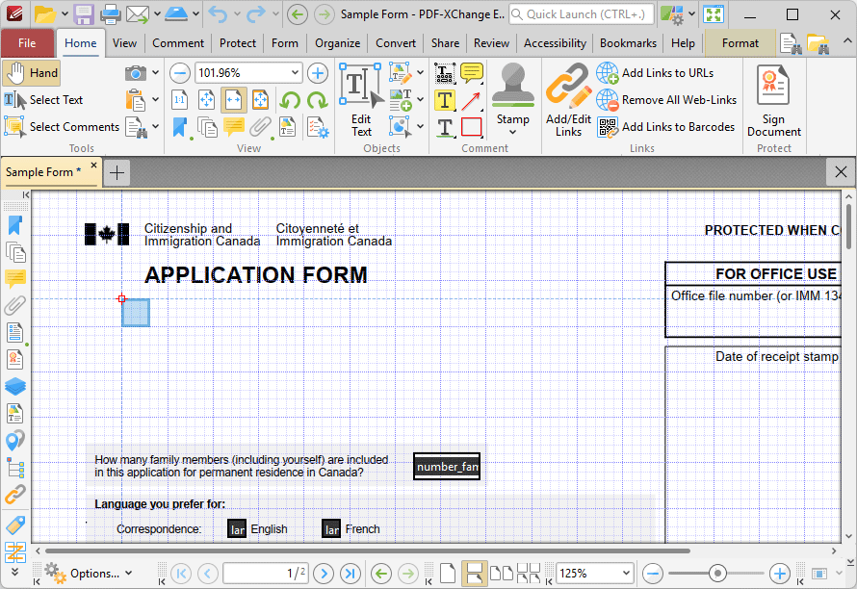Viewport: 857px width, 589px height.
Task: Click the Save icon in quick toolbar
Action: 84,14
